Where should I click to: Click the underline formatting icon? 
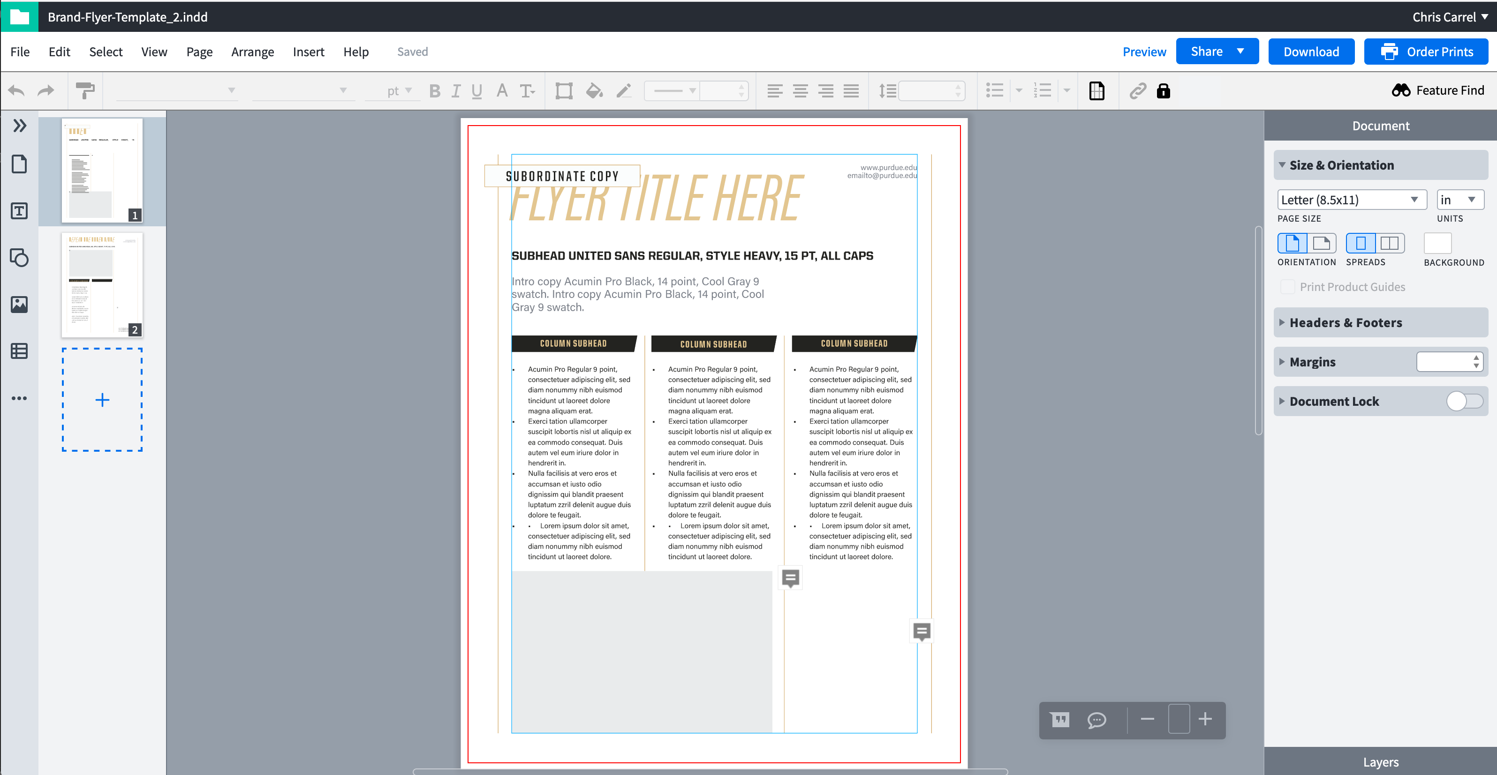(477, 91)
